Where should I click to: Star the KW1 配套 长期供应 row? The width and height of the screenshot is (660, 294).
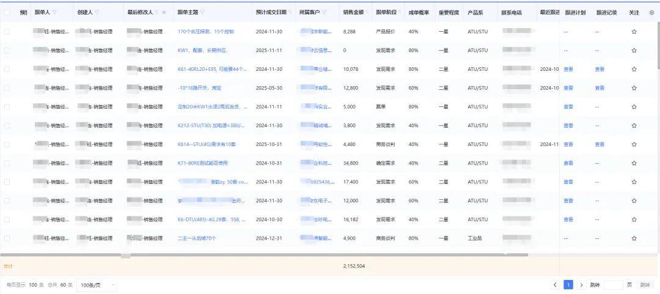coord(634,50)
